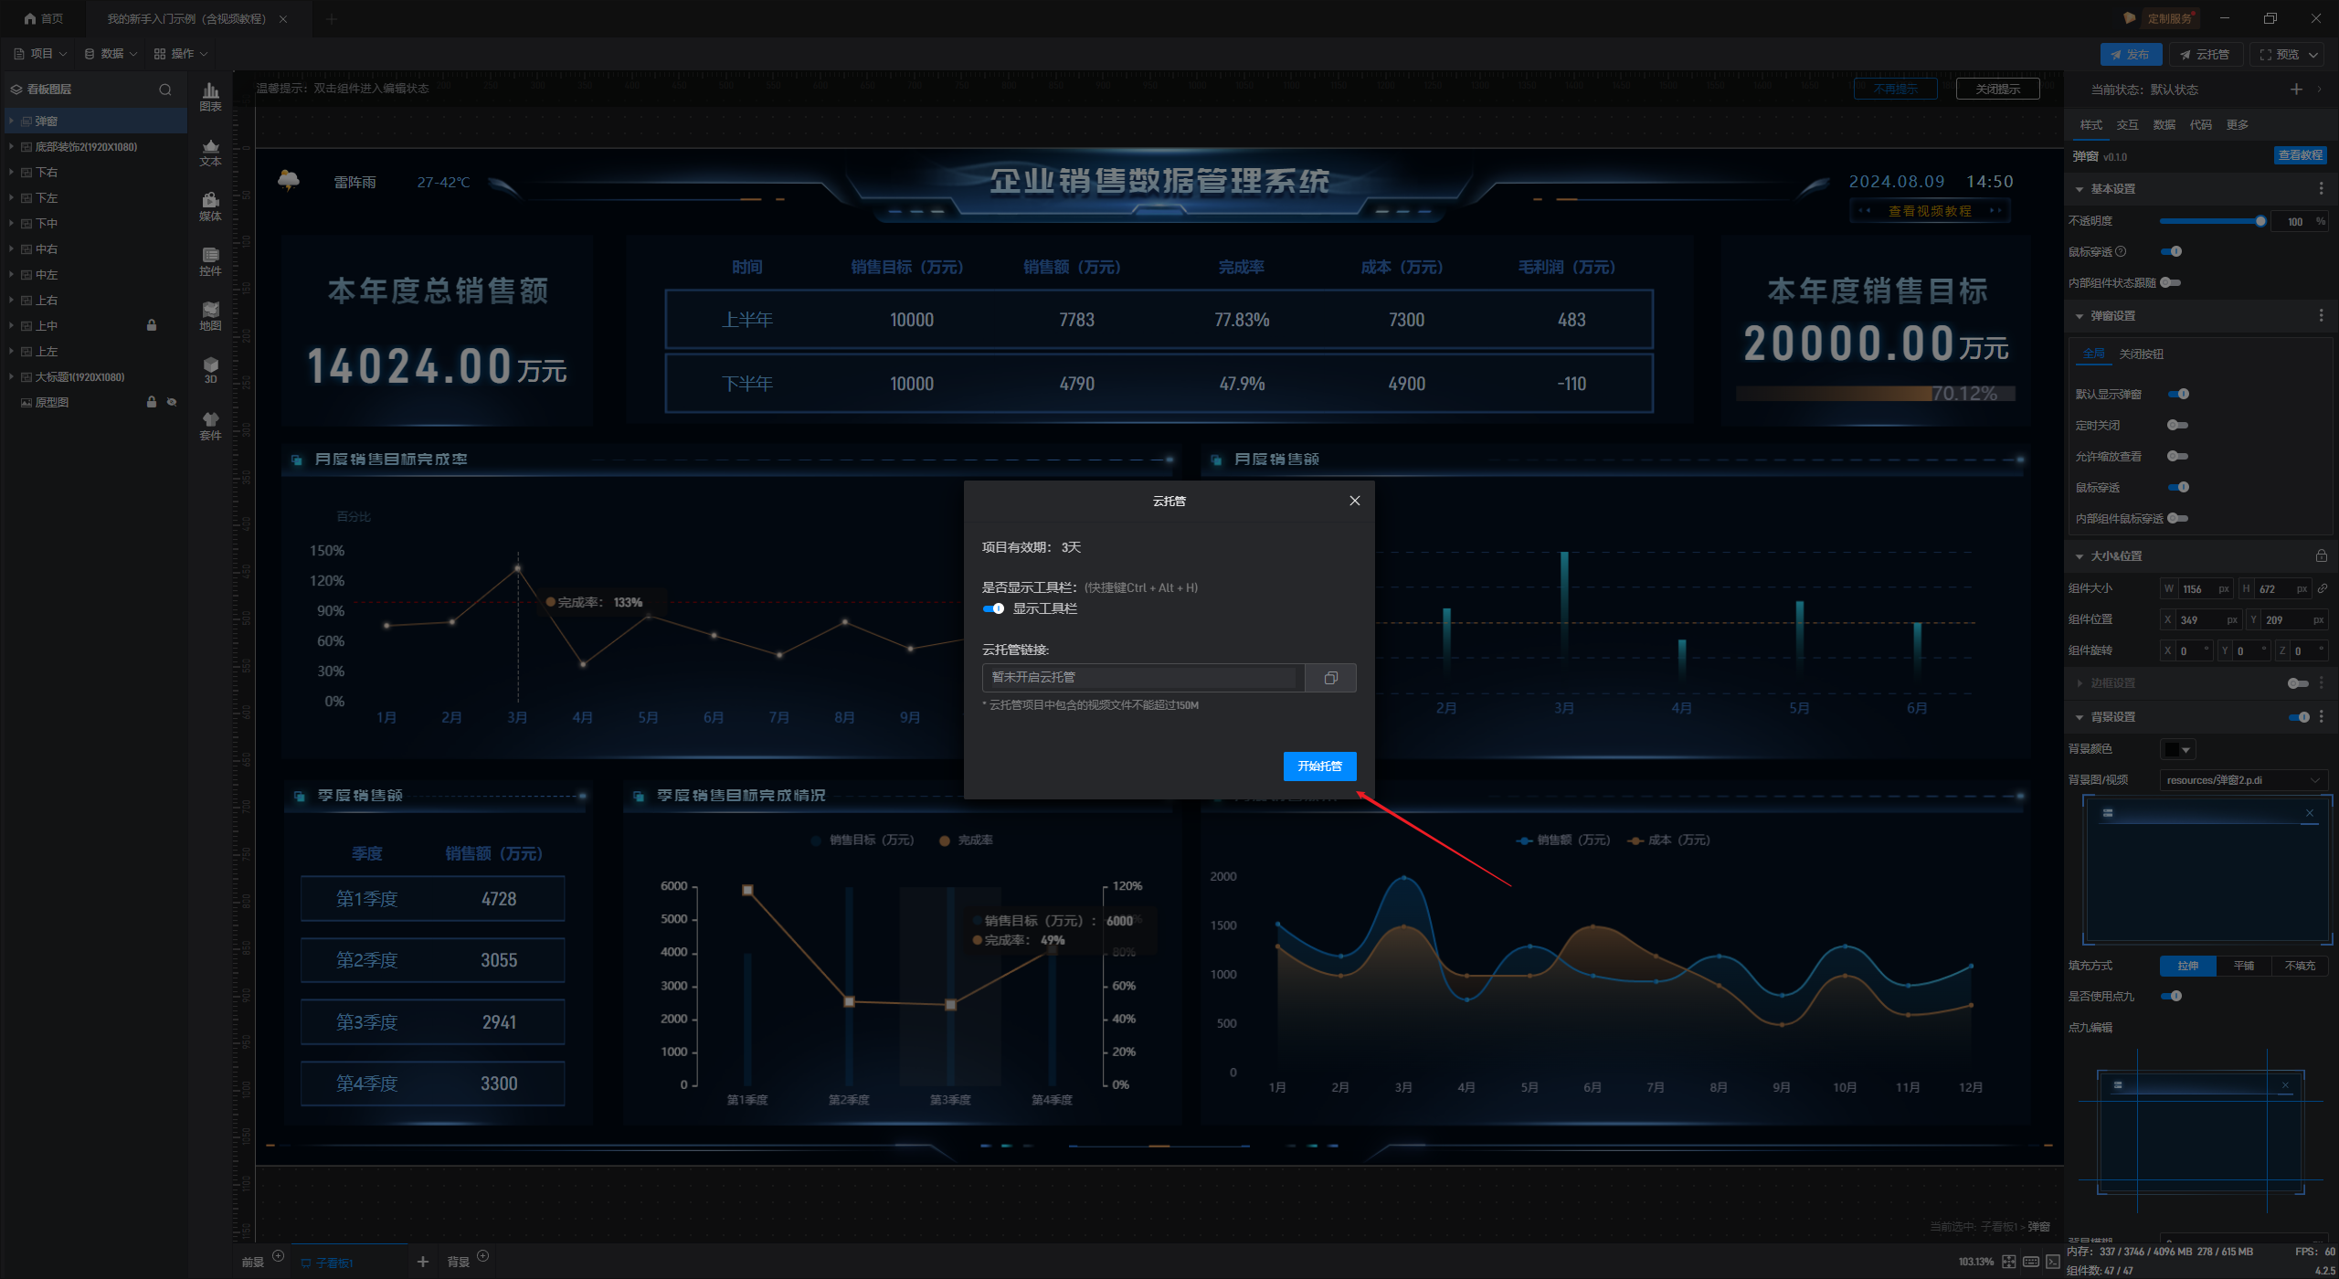
Task: Open the 图表 (chart) component panel
Action: pyautogui.click(x=210, y=96)
